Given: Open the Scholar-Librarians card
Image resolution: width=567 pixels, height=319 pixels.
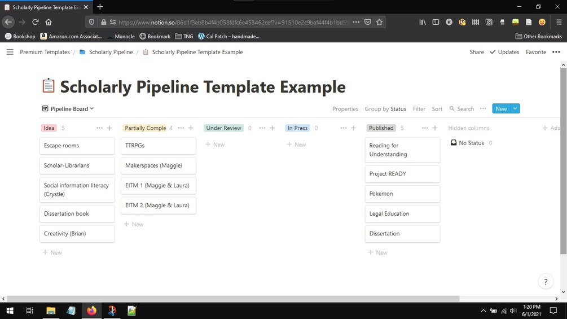Looking at the screenshot, I should click(77, 165).
